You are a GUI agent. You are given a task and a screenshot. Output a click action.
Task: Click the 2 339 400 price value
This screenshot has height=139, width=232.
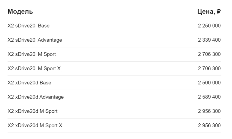click(x=209, y=40)
